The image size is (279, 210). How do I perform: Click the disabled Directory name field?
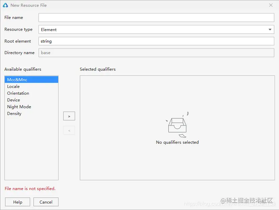click(x=156, y=53)
